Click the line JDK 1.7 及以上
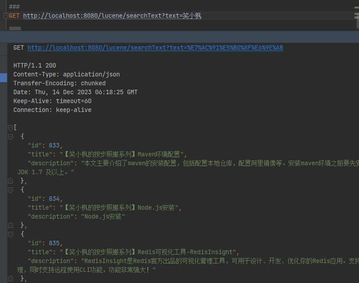Image resolution: width=359 pixels, height=283 pixels. pyautogui.click(x=46, y=172)
